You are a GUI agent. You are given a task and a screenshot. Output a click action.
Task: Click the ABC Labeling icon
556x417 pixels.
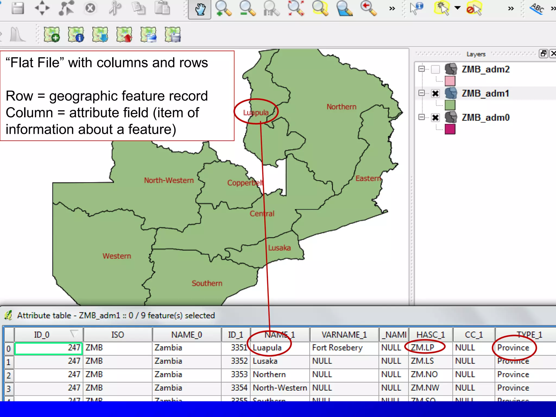[x=537, y=9]
